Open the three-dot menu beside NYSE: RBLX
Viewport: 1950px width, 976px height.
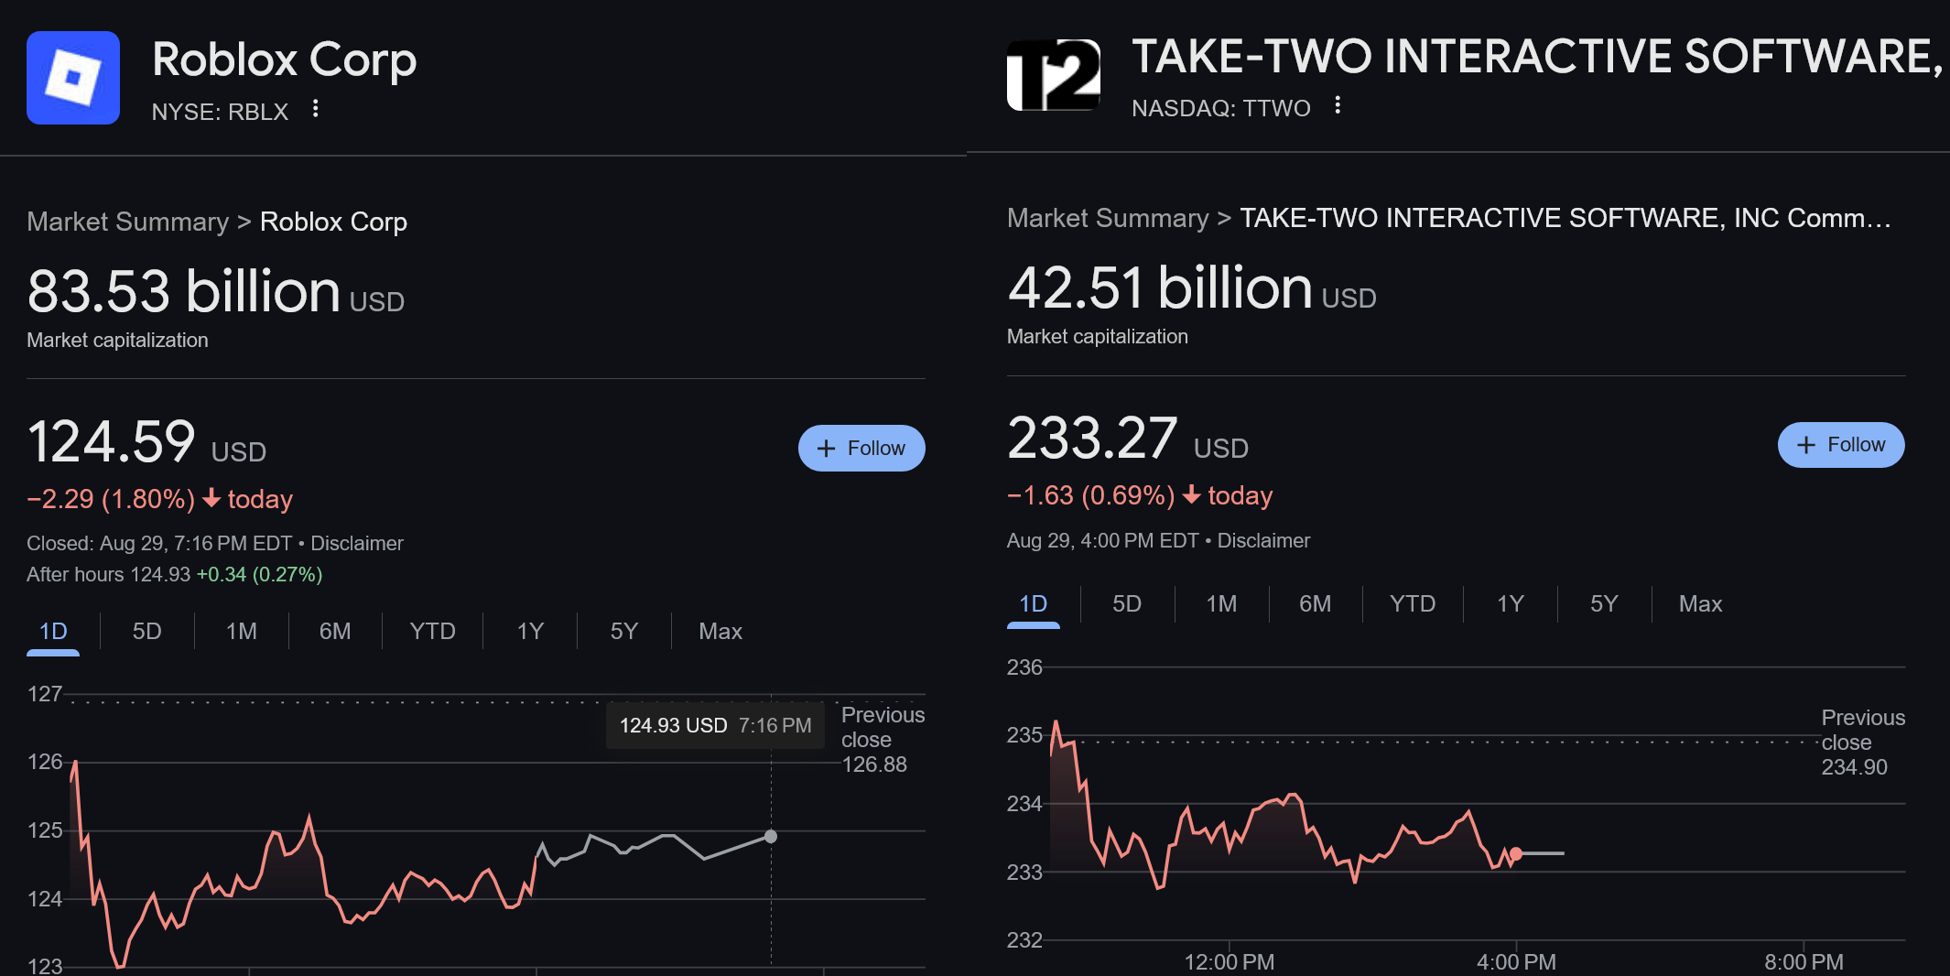pos(315,109)
